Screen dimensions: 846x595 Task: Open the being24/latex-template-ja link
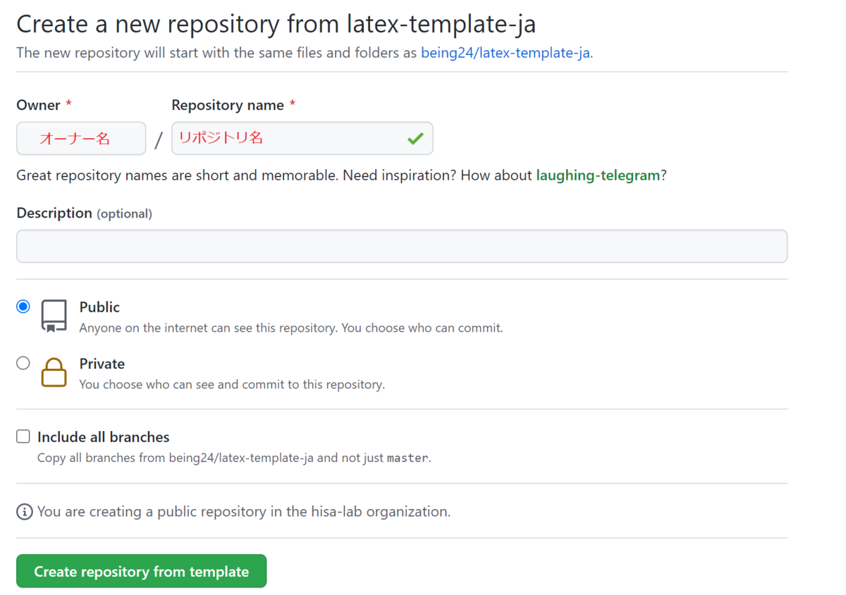pyautogui.click(x=505, y=53)
